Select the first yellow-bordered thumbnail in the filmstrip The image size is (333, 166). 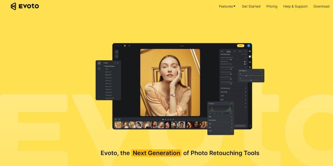click(118, 125)
